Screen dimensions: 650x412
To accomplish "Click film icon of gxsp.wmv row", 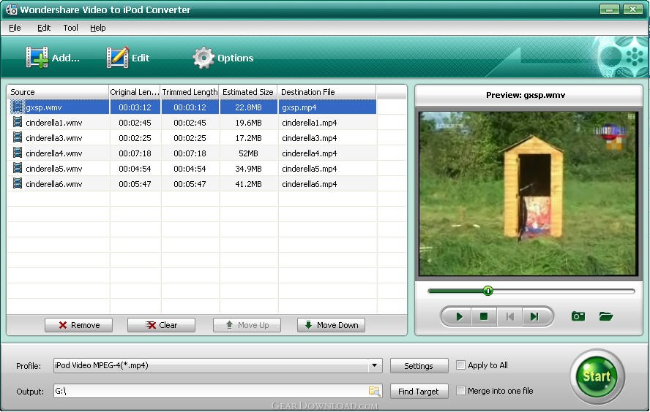I will point(18,107).
